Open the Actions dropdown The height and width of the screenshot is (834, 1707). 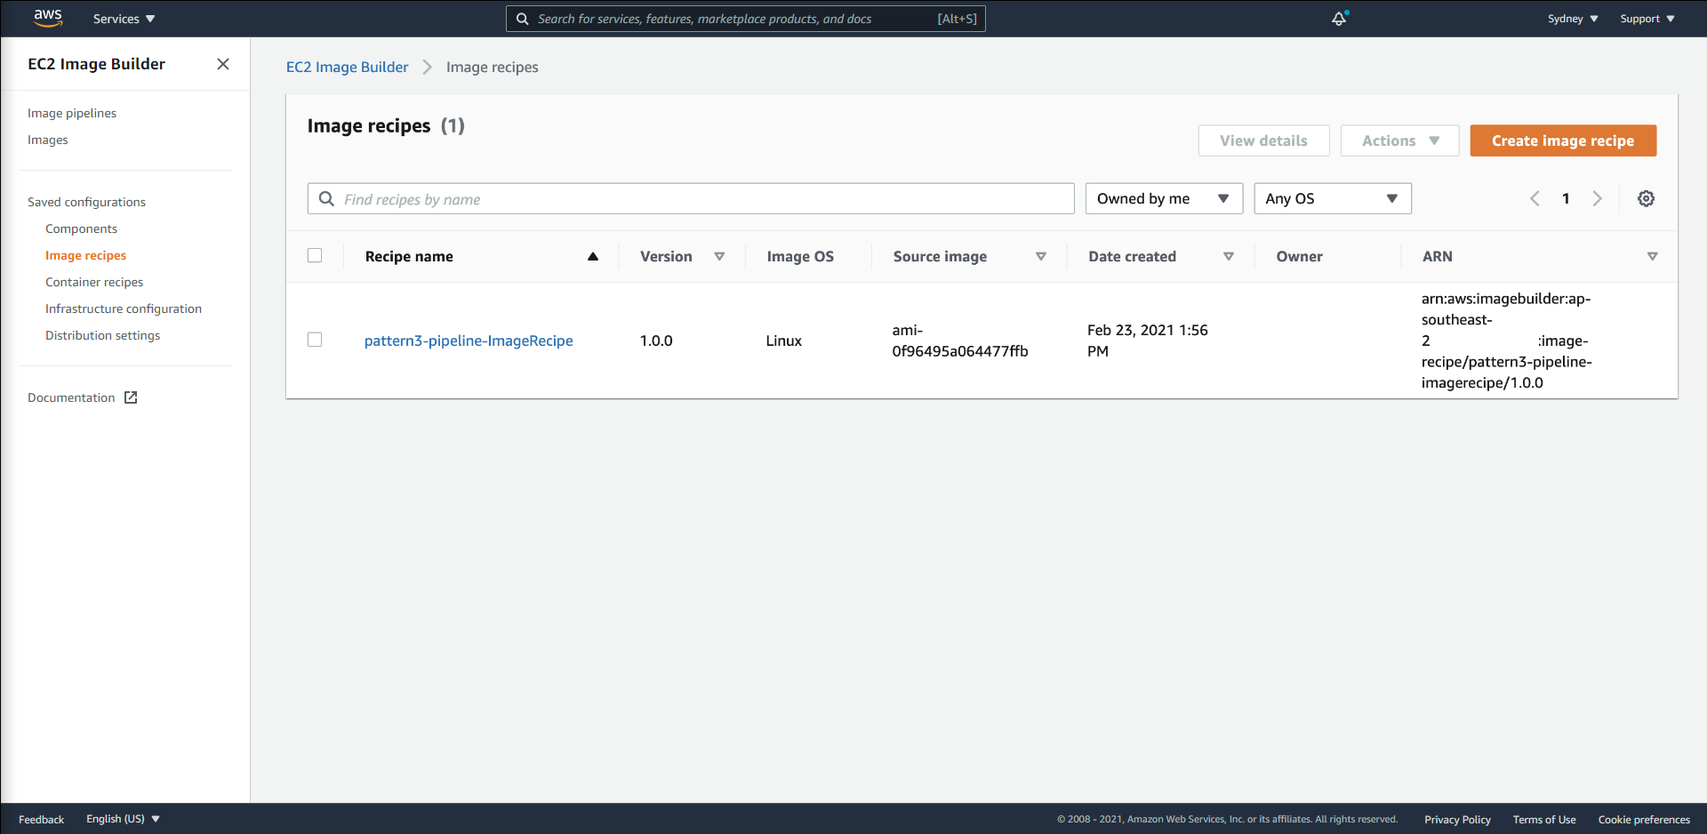click(x=1399, y=140)
